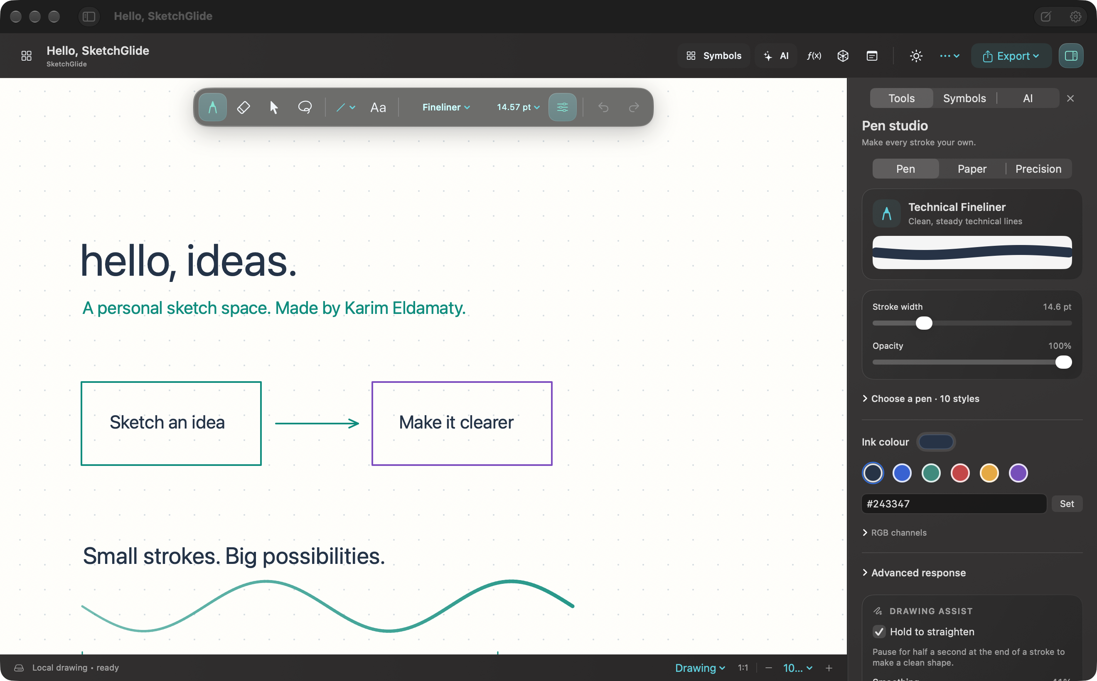
Task: Click the card layout icon in header
Action: (x=872, y=56)
